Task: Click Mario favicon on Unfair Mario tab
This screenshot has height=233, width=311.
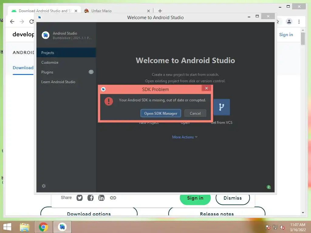Action: coord(86,11)
